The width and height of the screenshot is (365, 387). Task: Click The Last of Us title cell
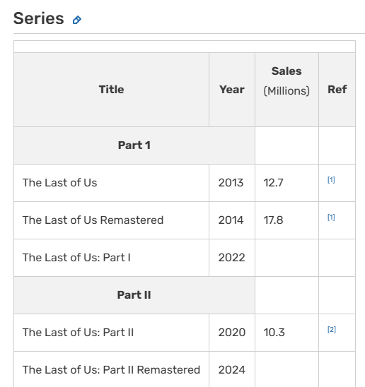pyautogui.click(x=111, y=183)
